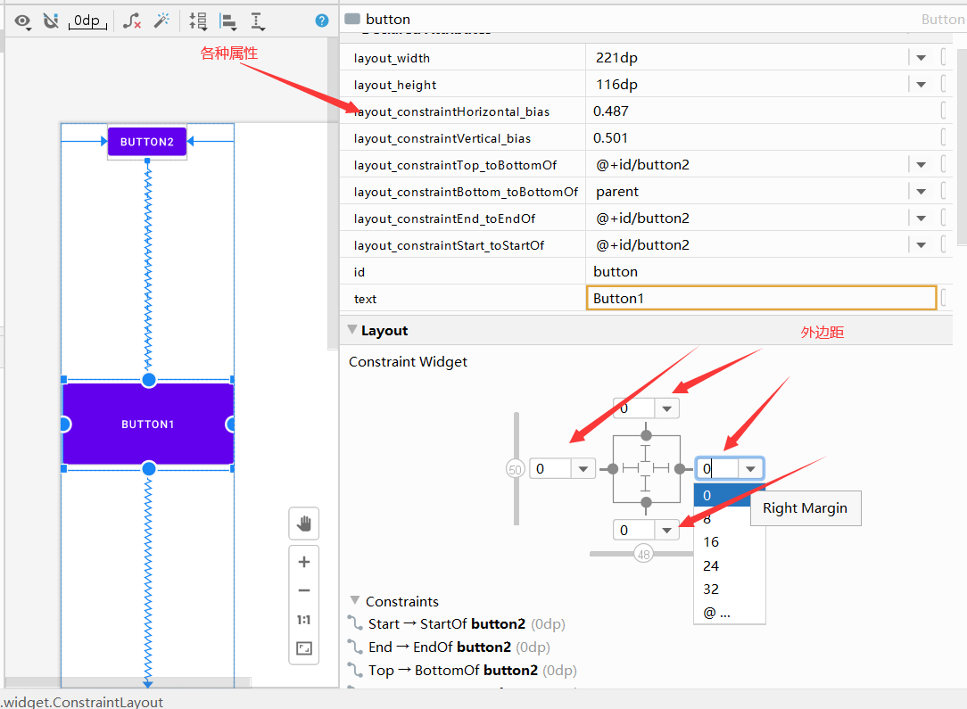Screen dimensions: 967x709
Task: Open the bottom margin dropdown
Action: coord(666,531)
